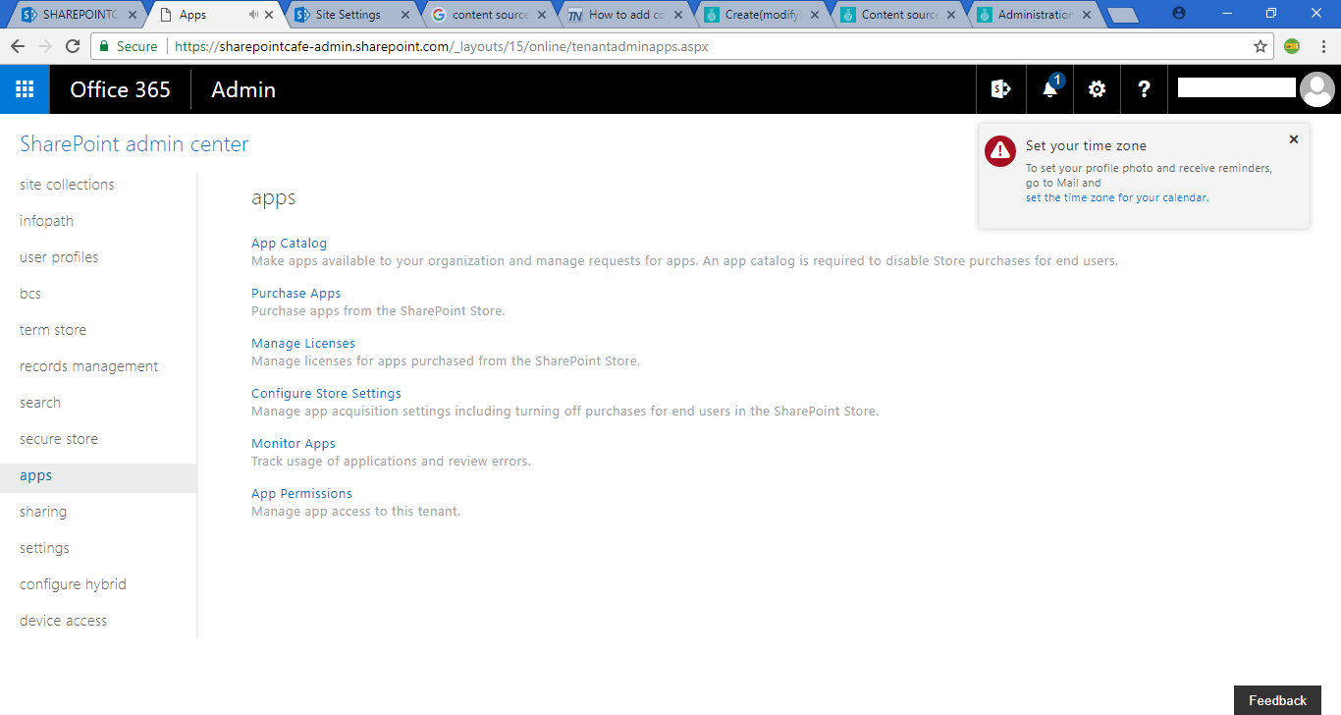Close the Apps browser tab
The image size is (1341, 715).
tap(270, 15)
